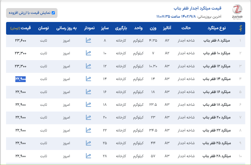Click the نوع میلگرد column header
Screen dimensions: 251x165
tap(217, 28)
